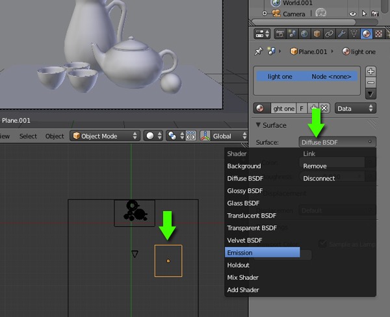
Task: Open the Render Layers properties tab
Action: 292,34
